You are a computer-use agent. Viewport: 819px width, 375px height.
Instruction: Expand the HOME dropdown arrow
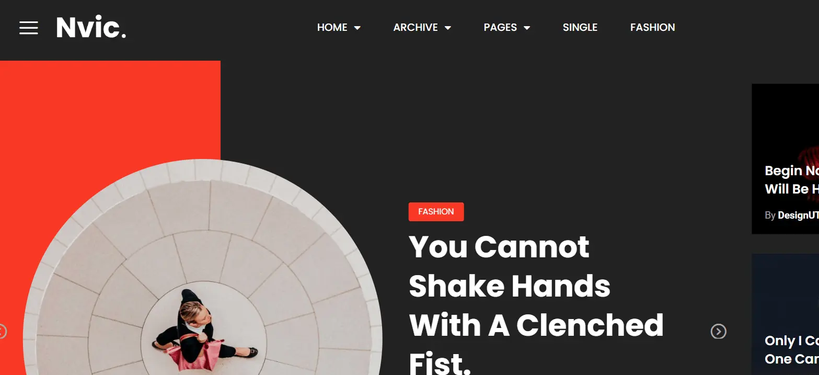pyautogui.click(x=357, y=28)
